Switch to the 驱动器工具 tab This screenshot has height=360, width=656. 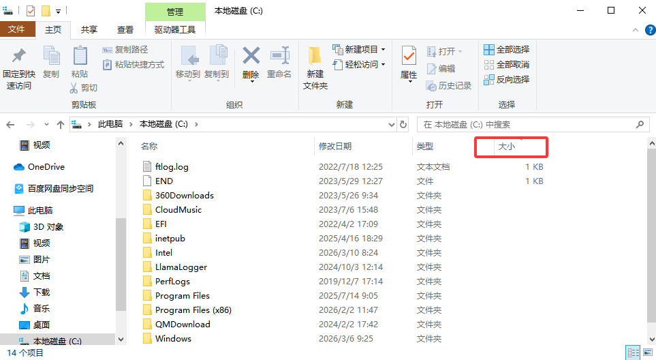tap(175, 30)
